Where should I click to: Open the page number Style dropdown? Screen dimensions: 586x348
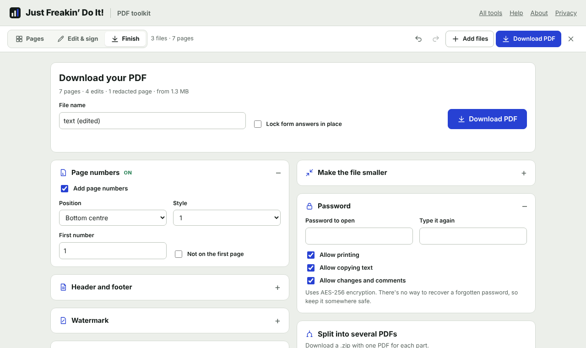[227, 218]
